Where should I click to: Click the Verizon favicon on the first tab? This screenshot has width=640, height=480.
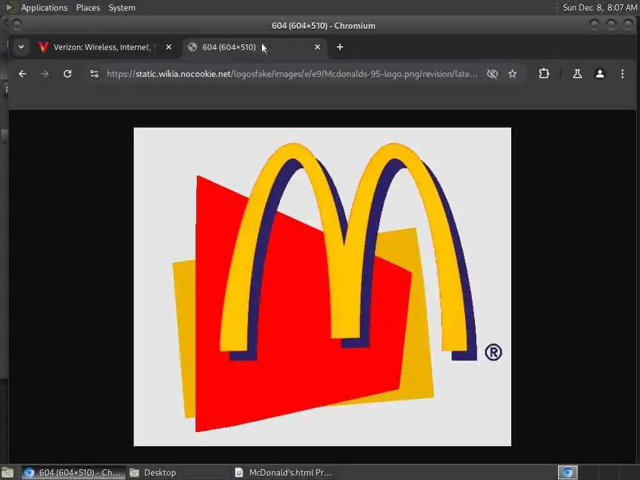[43, 47]
